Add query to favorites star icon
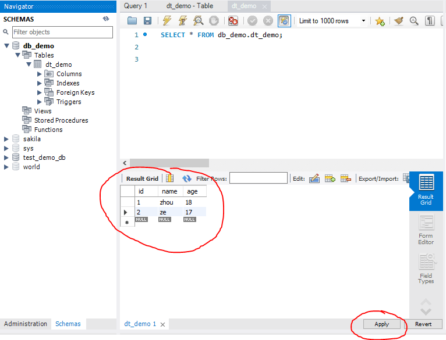This screenshot has height=340, width=446. pos(380,21)
